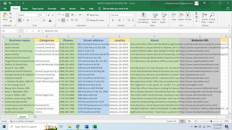
Task: Open Find & Select menu
Action: pyautogui.click(x=212, y=18)
